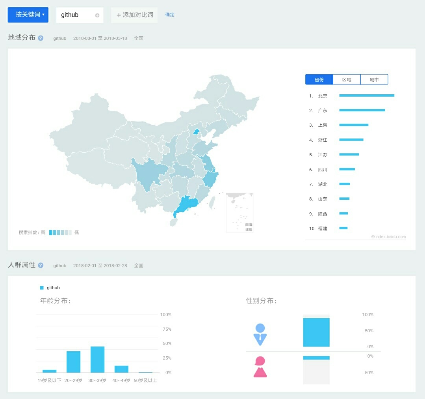Click help icon beside 人群属性 heading
The image size is (425, 399).
41,265
